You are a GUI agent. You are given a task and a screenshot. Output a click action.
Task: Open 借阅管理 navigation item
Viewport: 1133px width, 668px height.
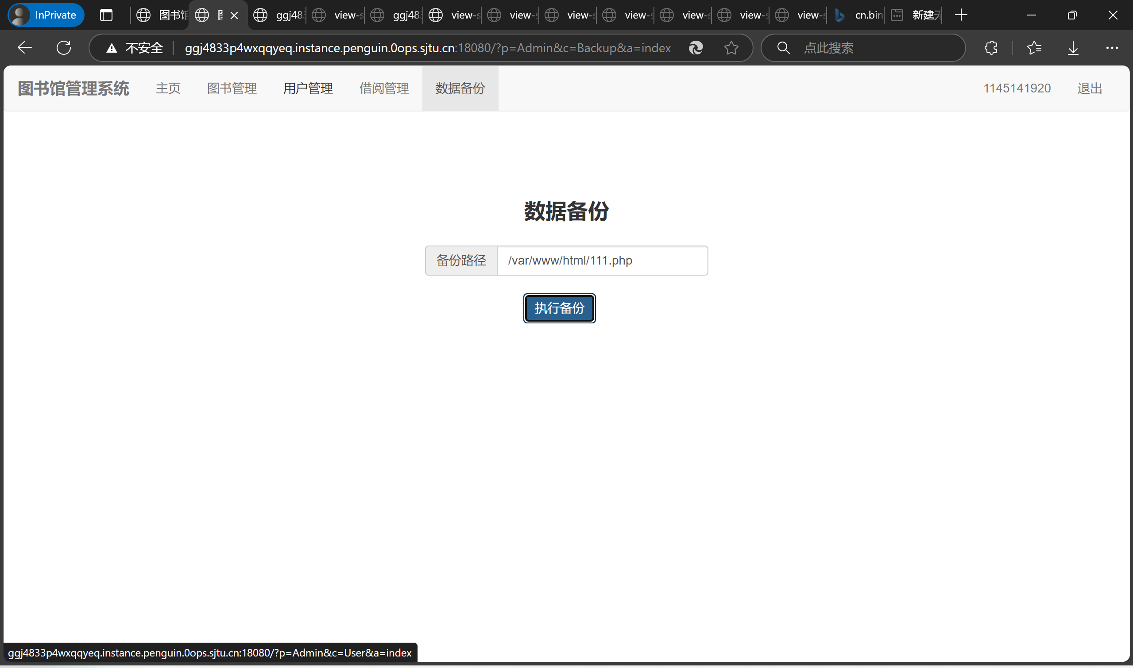click(x=384, y=88)
